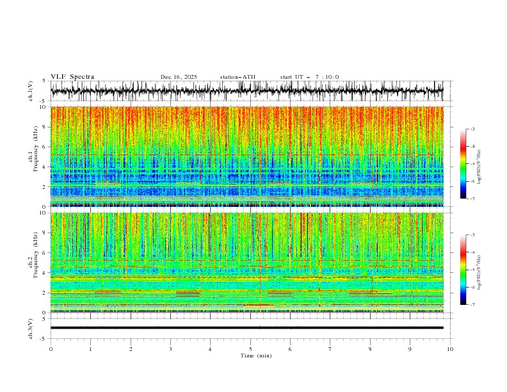Click the "-7" label on upper colorbar
Screen dimensions: 507x392
click(472, 199)
